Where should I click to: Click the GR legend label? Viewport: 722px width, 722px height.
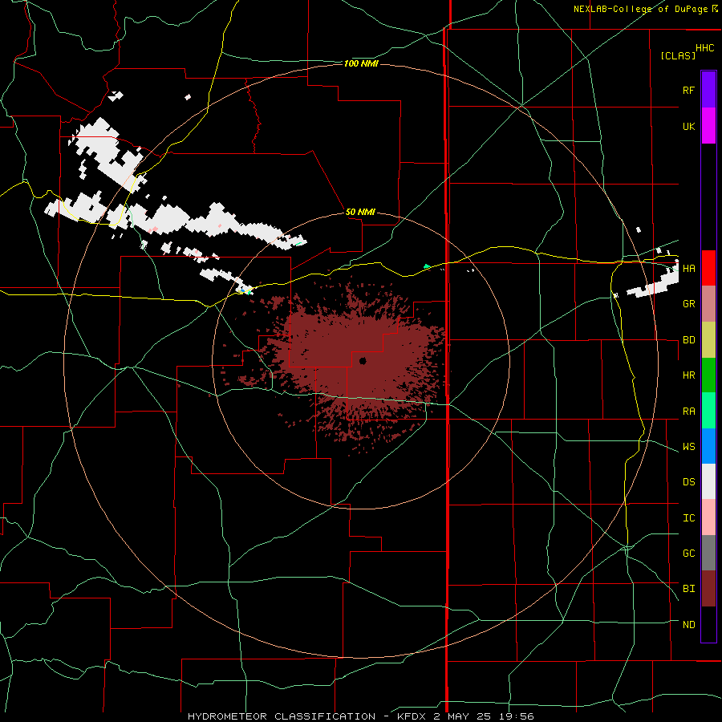pyautogui.click(x=688, y=304)
